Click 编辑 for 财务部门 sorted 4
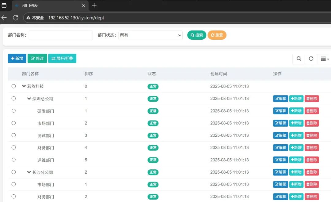The height and width of the screenshot is (202, 331). pos(280,148)
